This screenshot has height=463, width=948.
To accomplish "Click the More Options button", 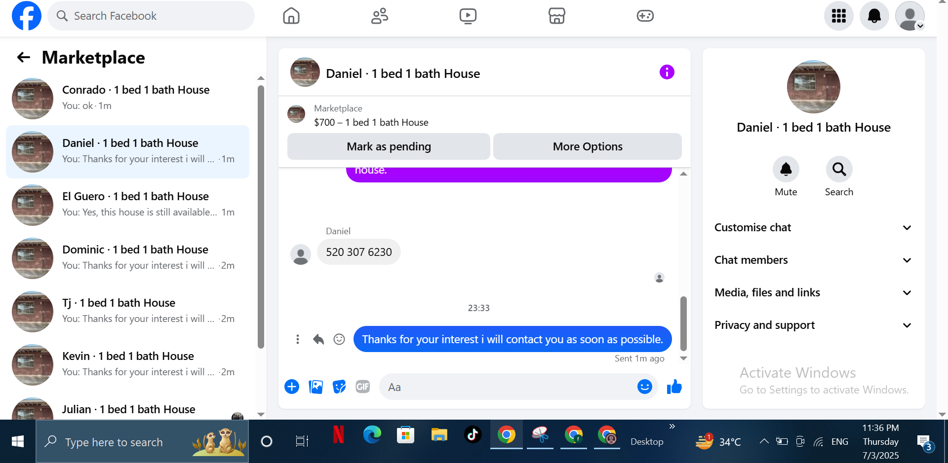I will coord(588,146).
